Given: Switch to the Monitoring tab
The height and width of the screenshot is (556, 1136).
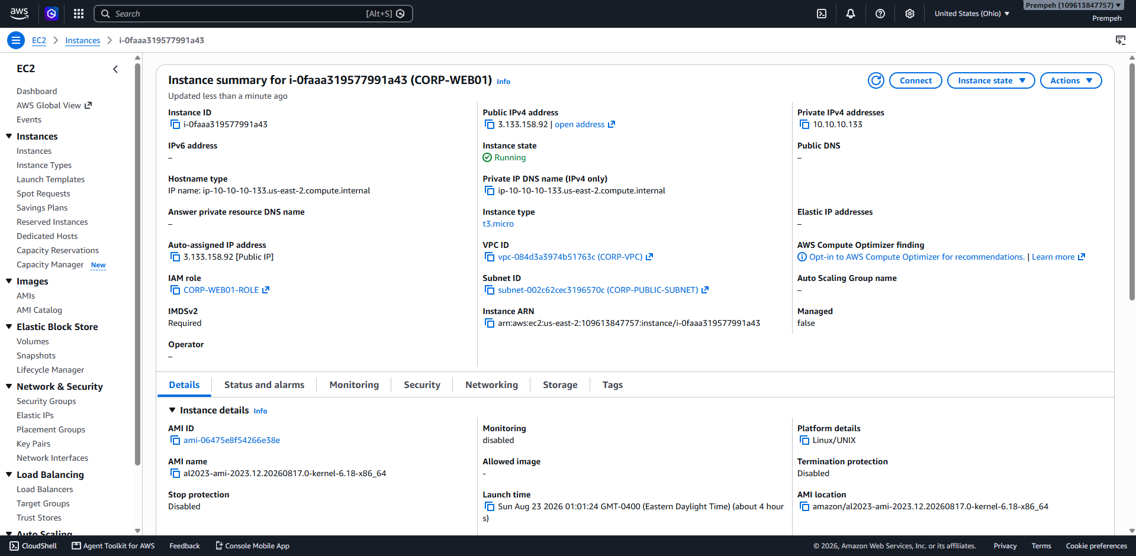Looking at the screenshot, I should (354, 384).
